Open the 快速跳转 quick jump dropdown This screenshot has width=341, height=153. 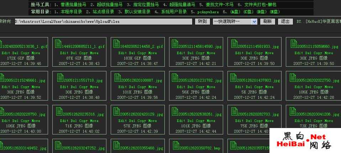tap(235, 21)
